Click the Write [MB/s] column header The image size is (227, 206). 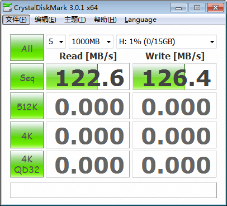coord(175,56)
